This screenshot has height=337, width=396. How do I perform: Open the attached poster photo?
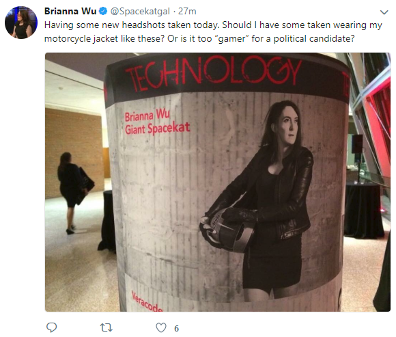(x=218, y=182)
